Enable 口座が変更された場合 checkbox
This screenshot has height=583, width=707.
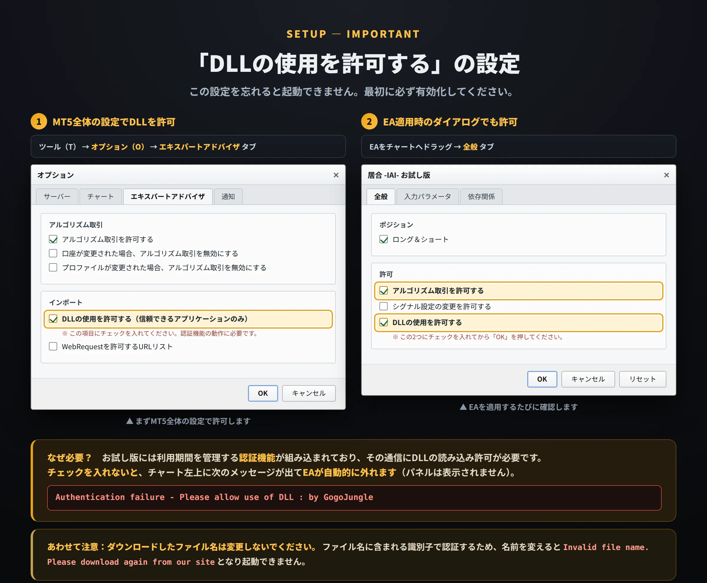pyautogui.click(x=53, y=254)
